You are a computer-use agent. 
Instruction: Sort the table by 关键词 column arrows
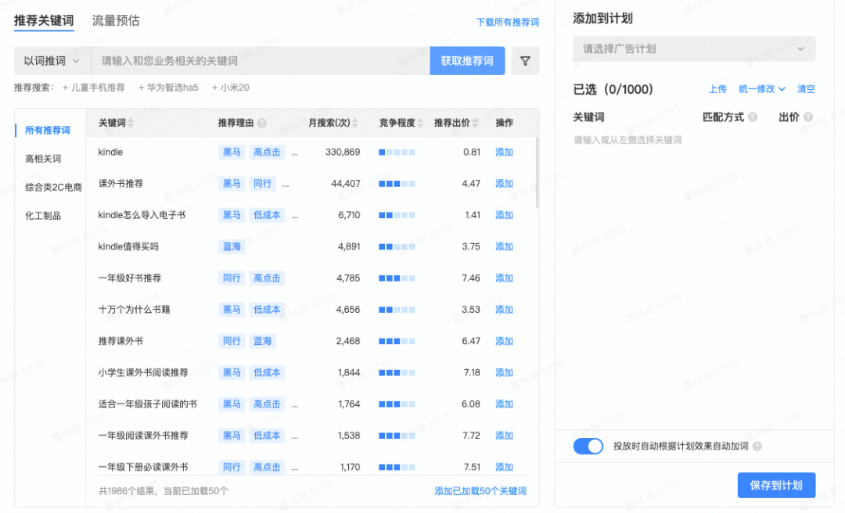tap(131, 124)
